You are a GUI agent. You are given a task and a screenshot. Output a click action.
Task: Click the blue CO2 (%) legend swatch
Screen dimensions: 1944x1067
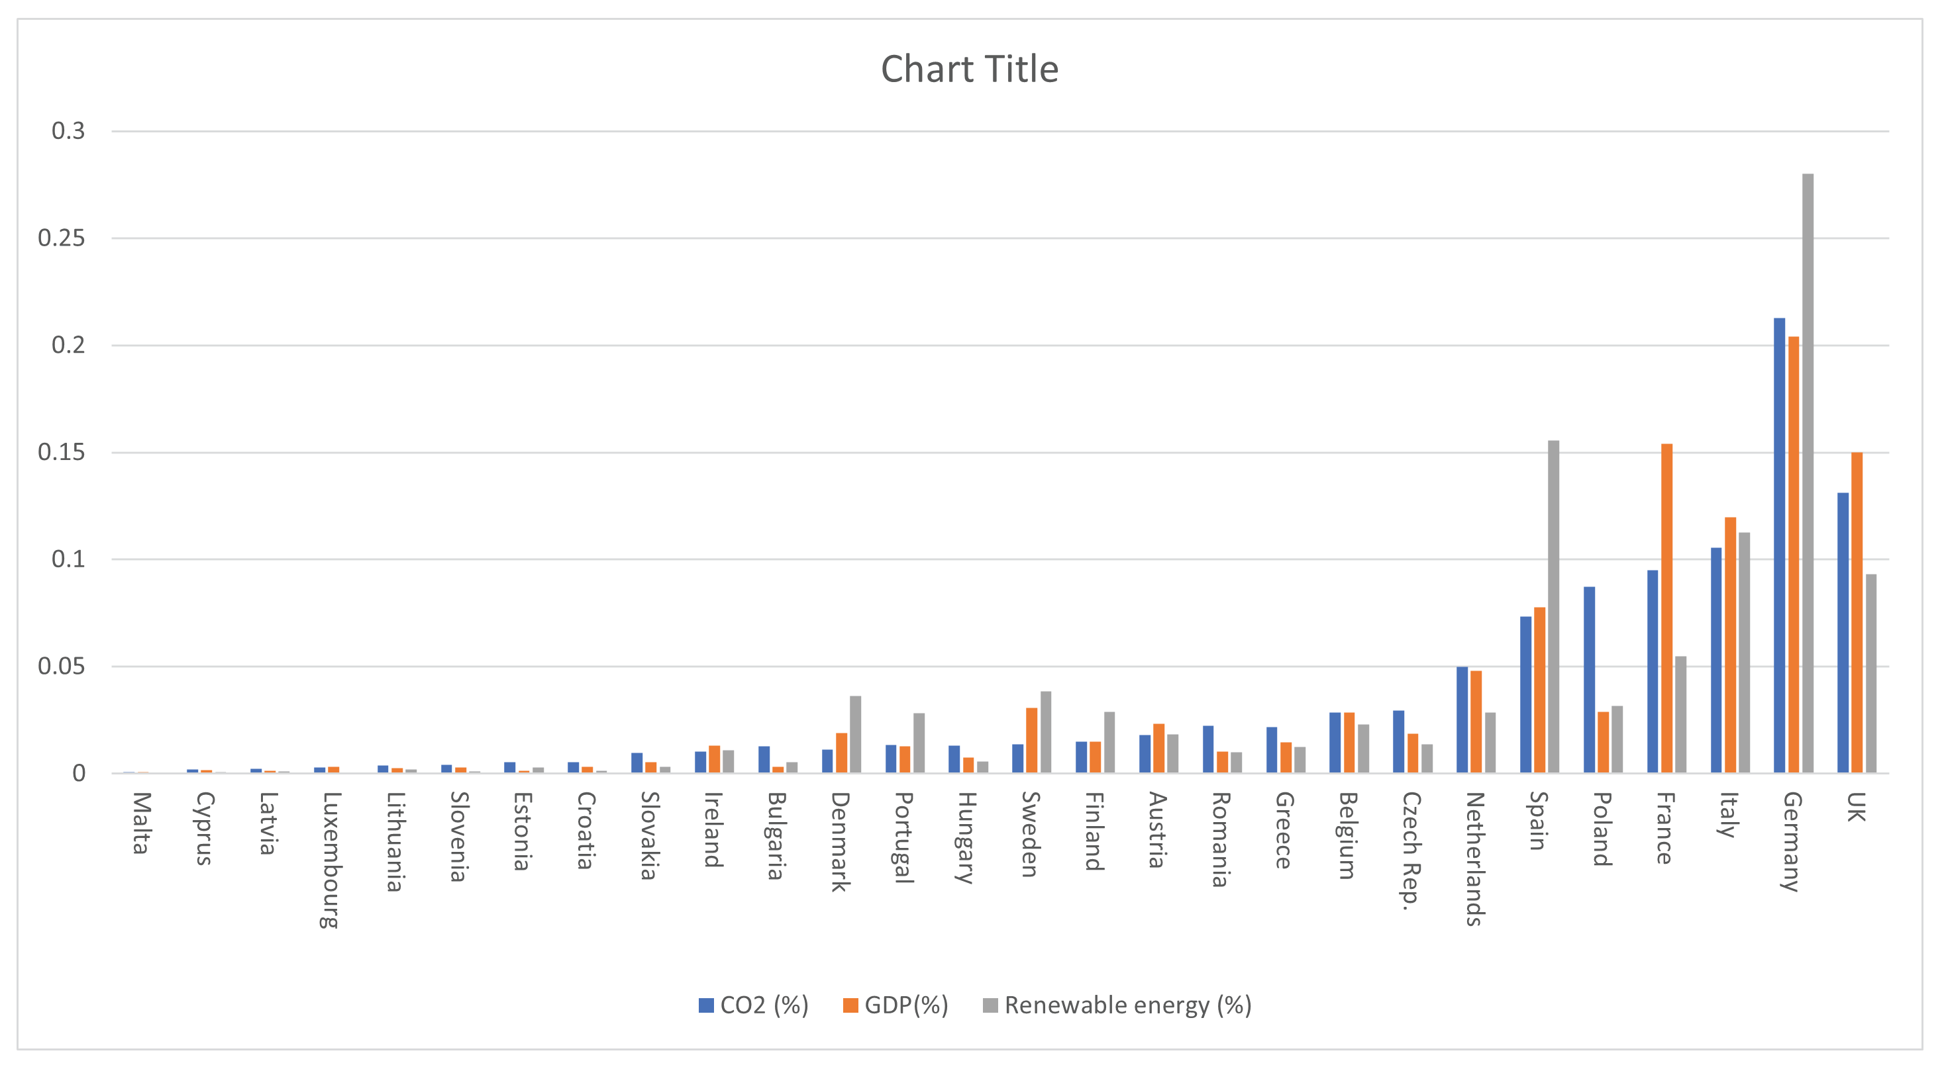(x=705, y=1005)
